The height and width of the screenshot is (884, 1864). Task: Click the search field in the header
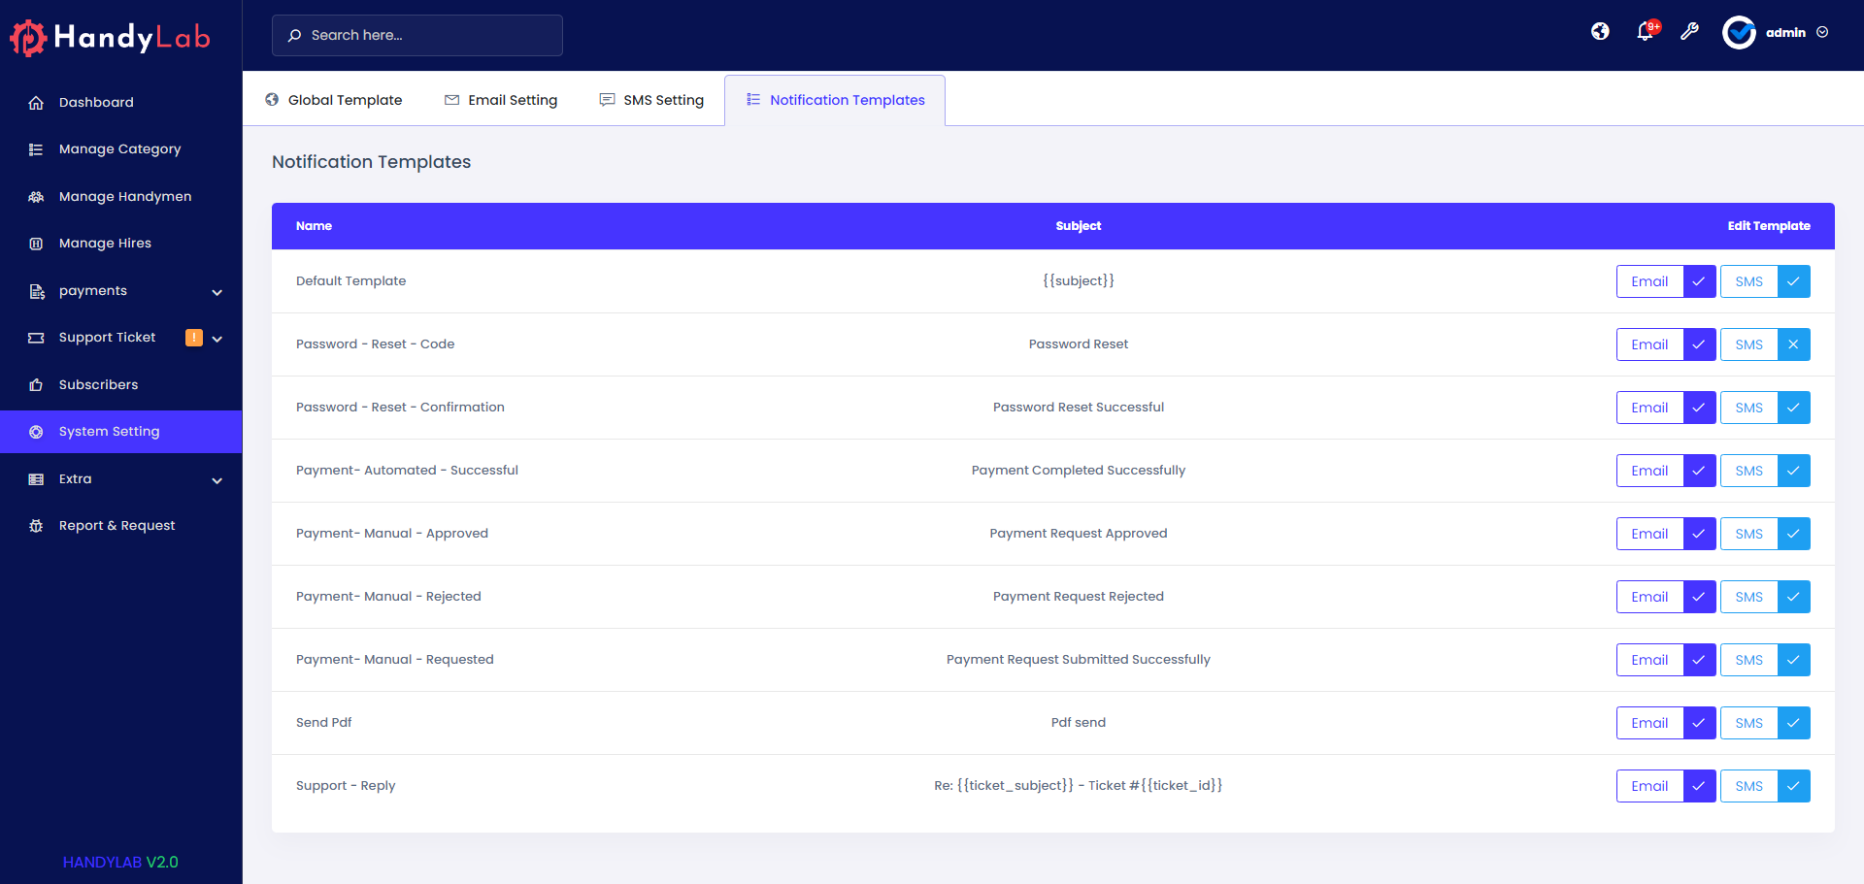pos(416,35)
